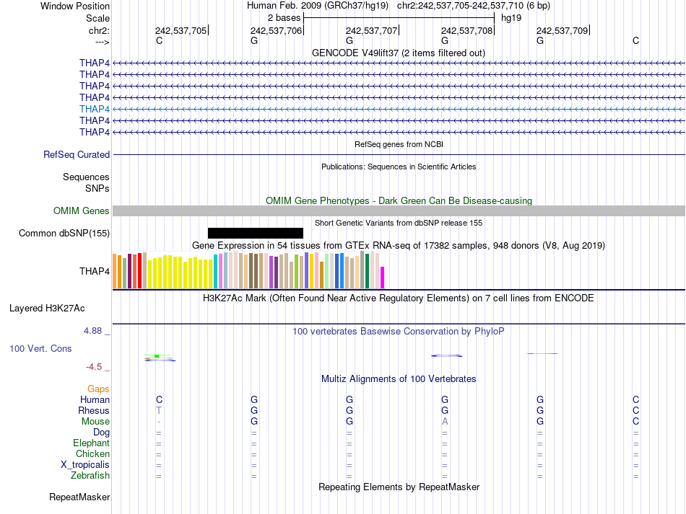Click the A base in Mouse row
Viewport: 686px width, 514px height.
[445, 422]
